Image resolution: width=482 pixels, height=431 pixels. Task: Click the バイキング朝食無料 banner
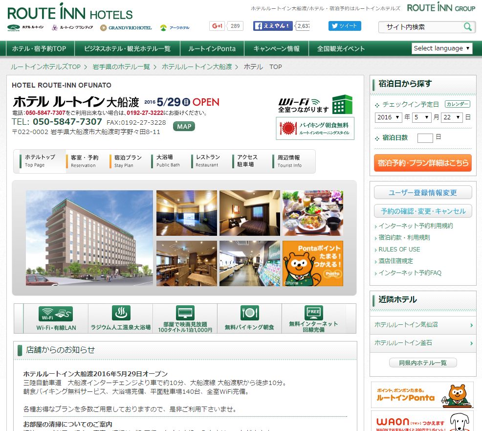click(315, 128)
